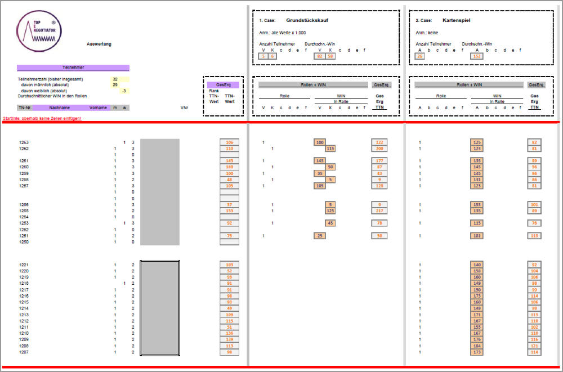Select Durchschn.-Win value 82 for role V

click(x=320, y=56)
